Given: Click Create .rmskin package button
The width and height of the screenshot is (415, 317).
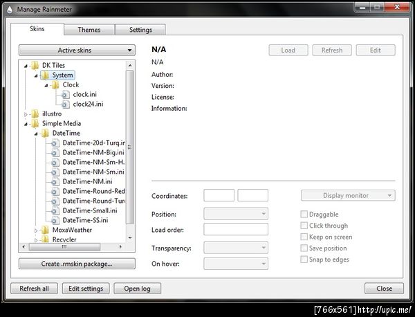Looking at the screenshot, I should tap(77, 264).
